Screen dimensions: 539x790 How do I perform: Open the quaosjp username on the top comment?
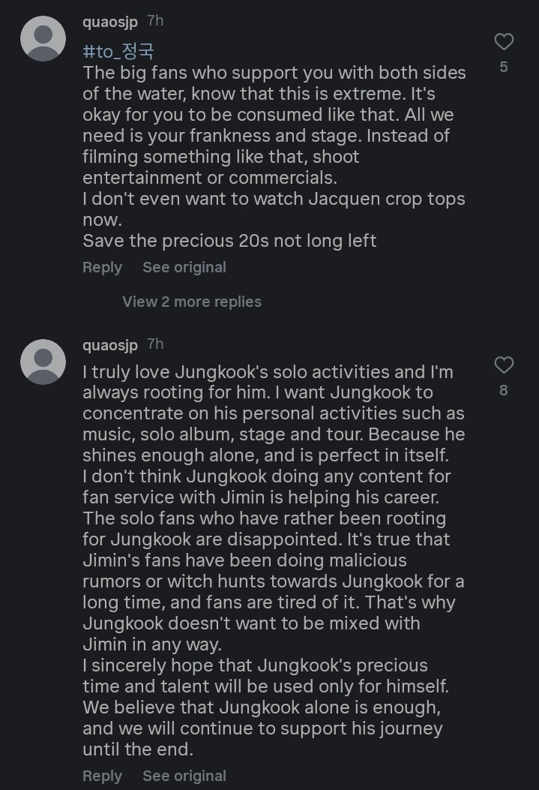[110, 22]
